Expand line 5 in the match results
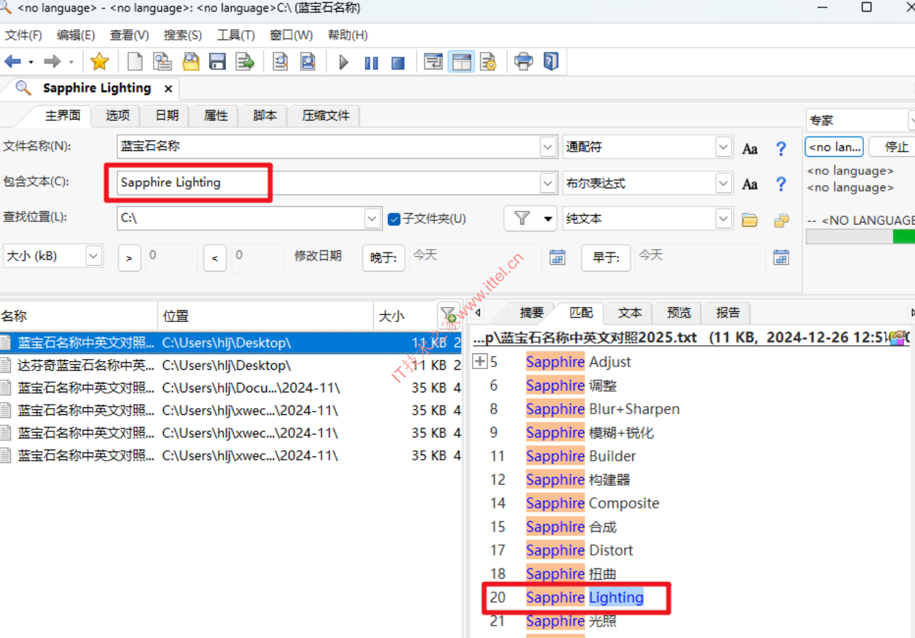The width and height of the screenshot is (915, 638). [480, 362]
